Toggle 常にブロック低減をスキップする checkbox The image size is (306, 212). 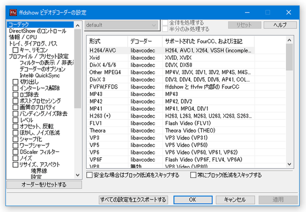193,175
